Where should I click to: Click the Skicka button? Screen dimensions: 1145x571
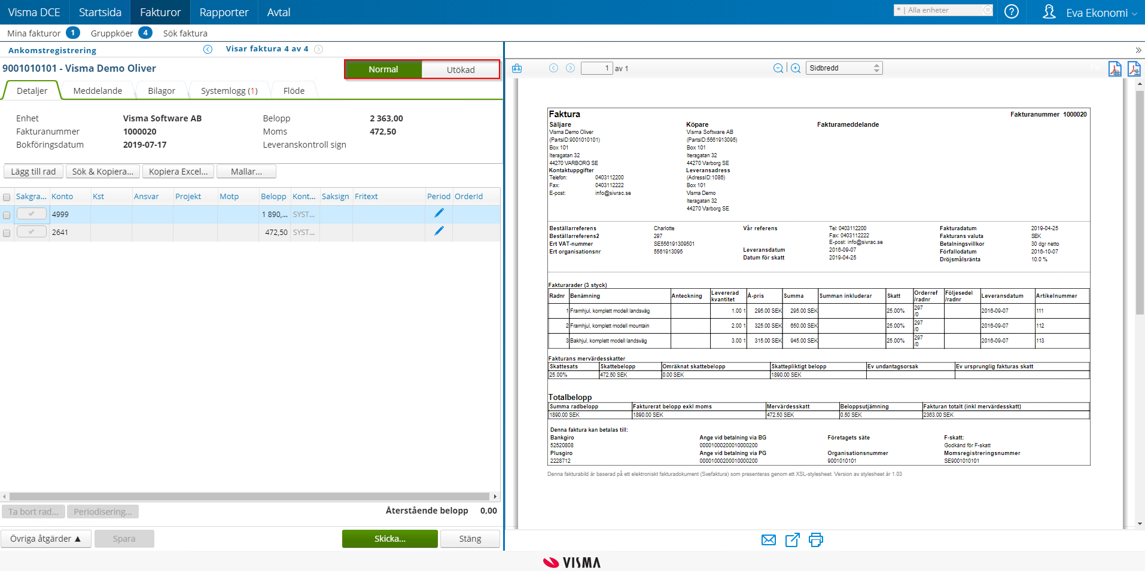click(389, 538)
